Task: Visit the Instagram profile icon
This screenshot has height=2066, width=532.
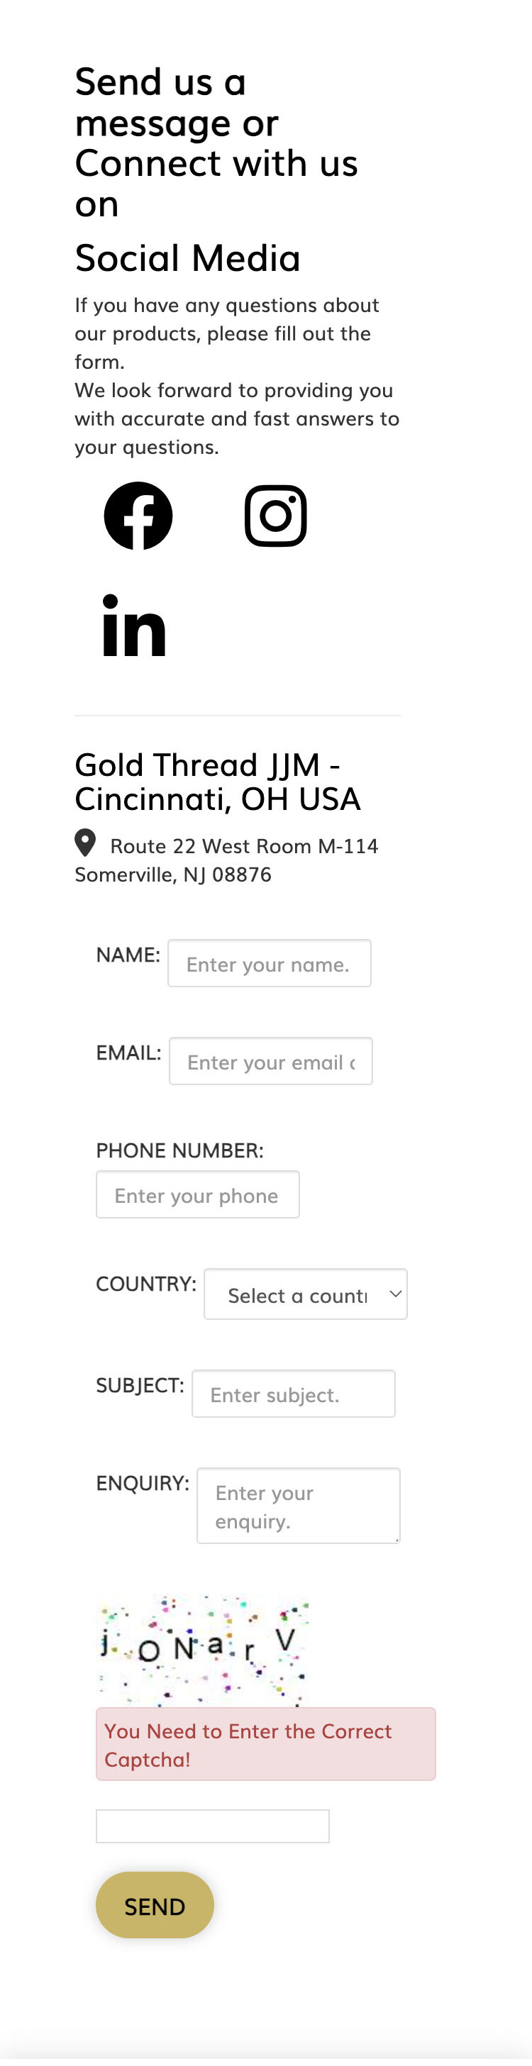Action: [x=275, y=516]
